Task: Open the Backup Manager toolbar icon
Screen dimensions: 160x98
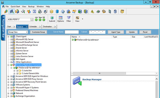Action: click(x=11, y=11)
